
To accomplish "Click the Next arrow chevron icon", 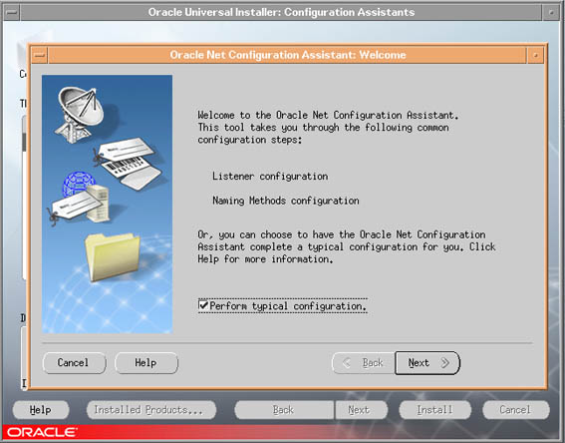I will [x=445, y=362].
